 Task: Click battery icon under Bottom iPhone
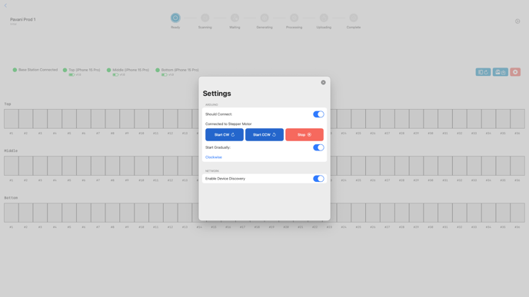pyautogui.click(x=164, y=74)
